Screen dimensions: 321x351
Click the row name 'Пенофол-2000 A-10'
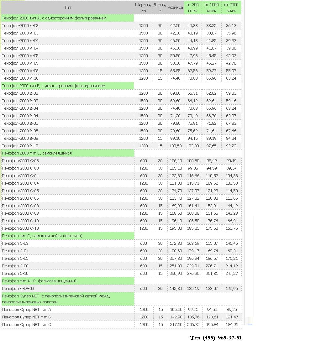coord(20,78)
